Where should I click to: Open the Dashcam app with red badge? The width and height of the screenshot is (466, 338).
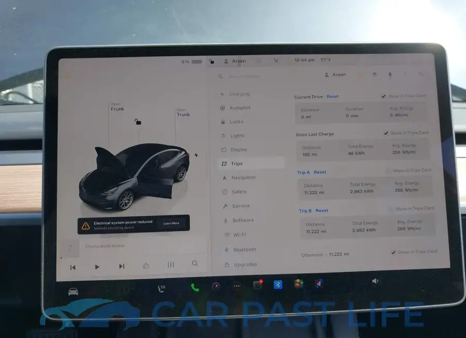coord(257,285)
